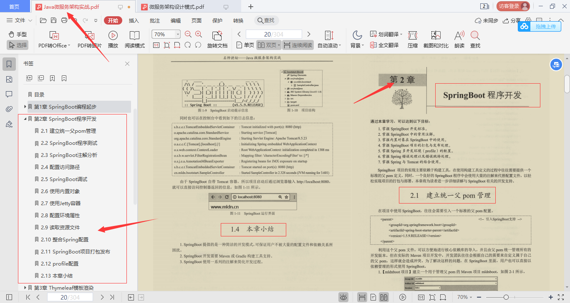The image size is (570, 303).
Task: Go to last page in status bar
Action: 112,297
